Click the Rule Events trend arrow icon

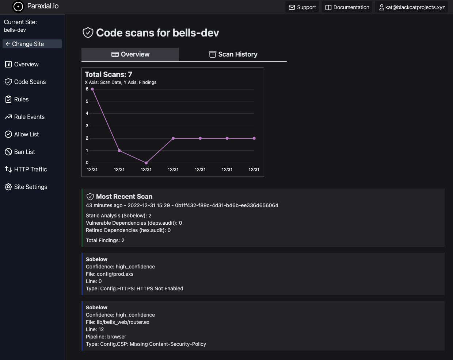point(8,117)
